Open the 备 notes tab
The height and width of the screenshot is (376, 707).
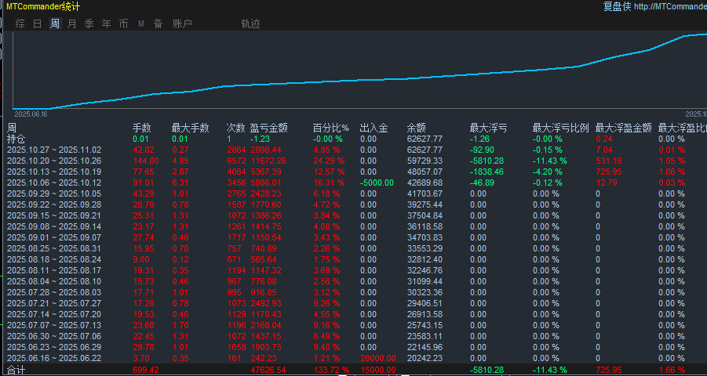point(159,23)
